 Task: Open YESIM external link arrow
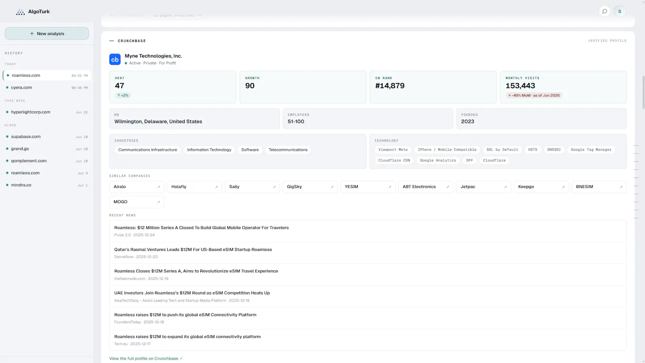click(390, 187)
